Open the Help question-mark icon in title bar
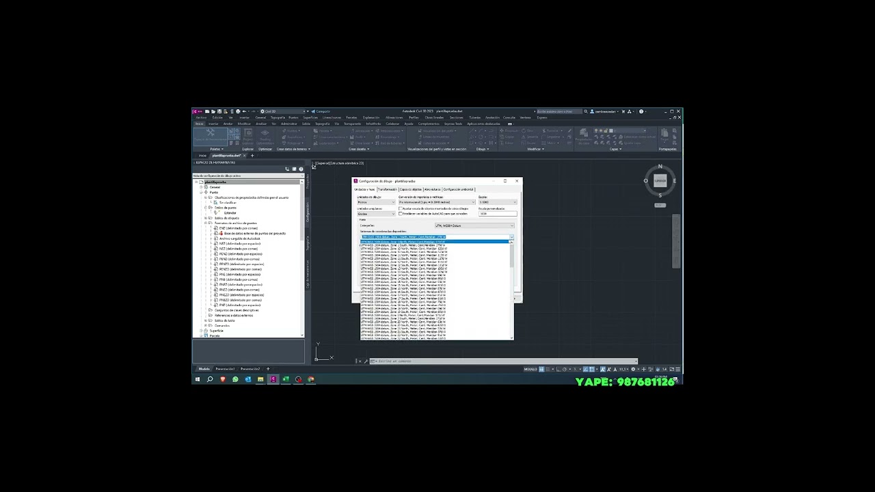 pos(641,111)
